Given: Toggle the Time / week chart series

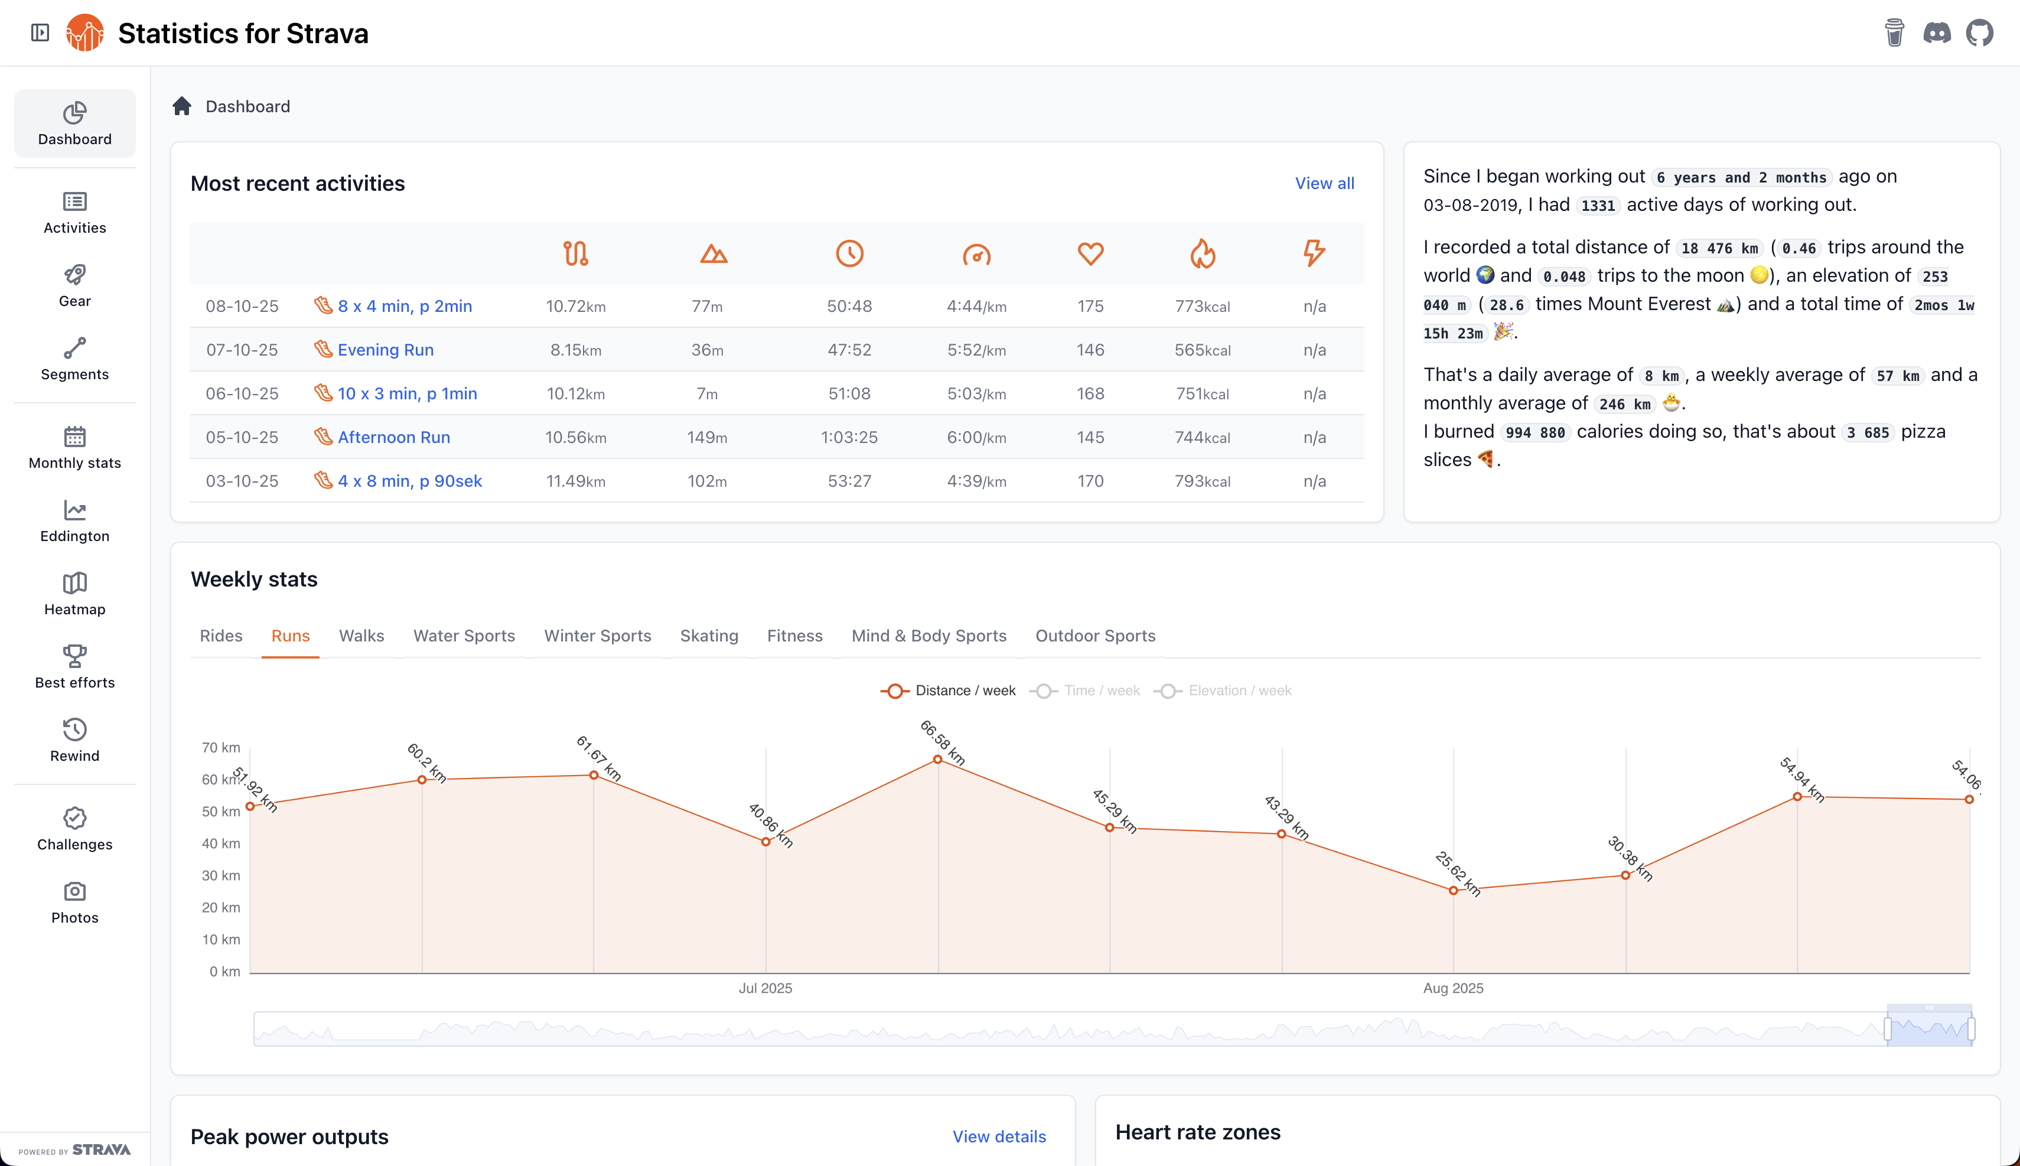Looking at the screenshot, I should [x=1085, y=691].
